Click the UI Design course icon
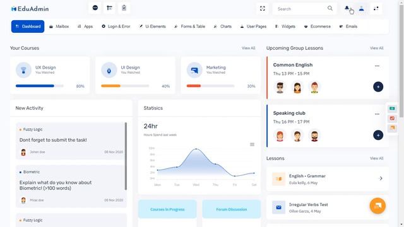Screen dimensions: 404x227 109,70
